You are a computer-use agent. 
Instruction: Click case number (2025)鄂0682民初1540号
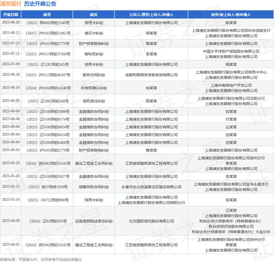47,23
